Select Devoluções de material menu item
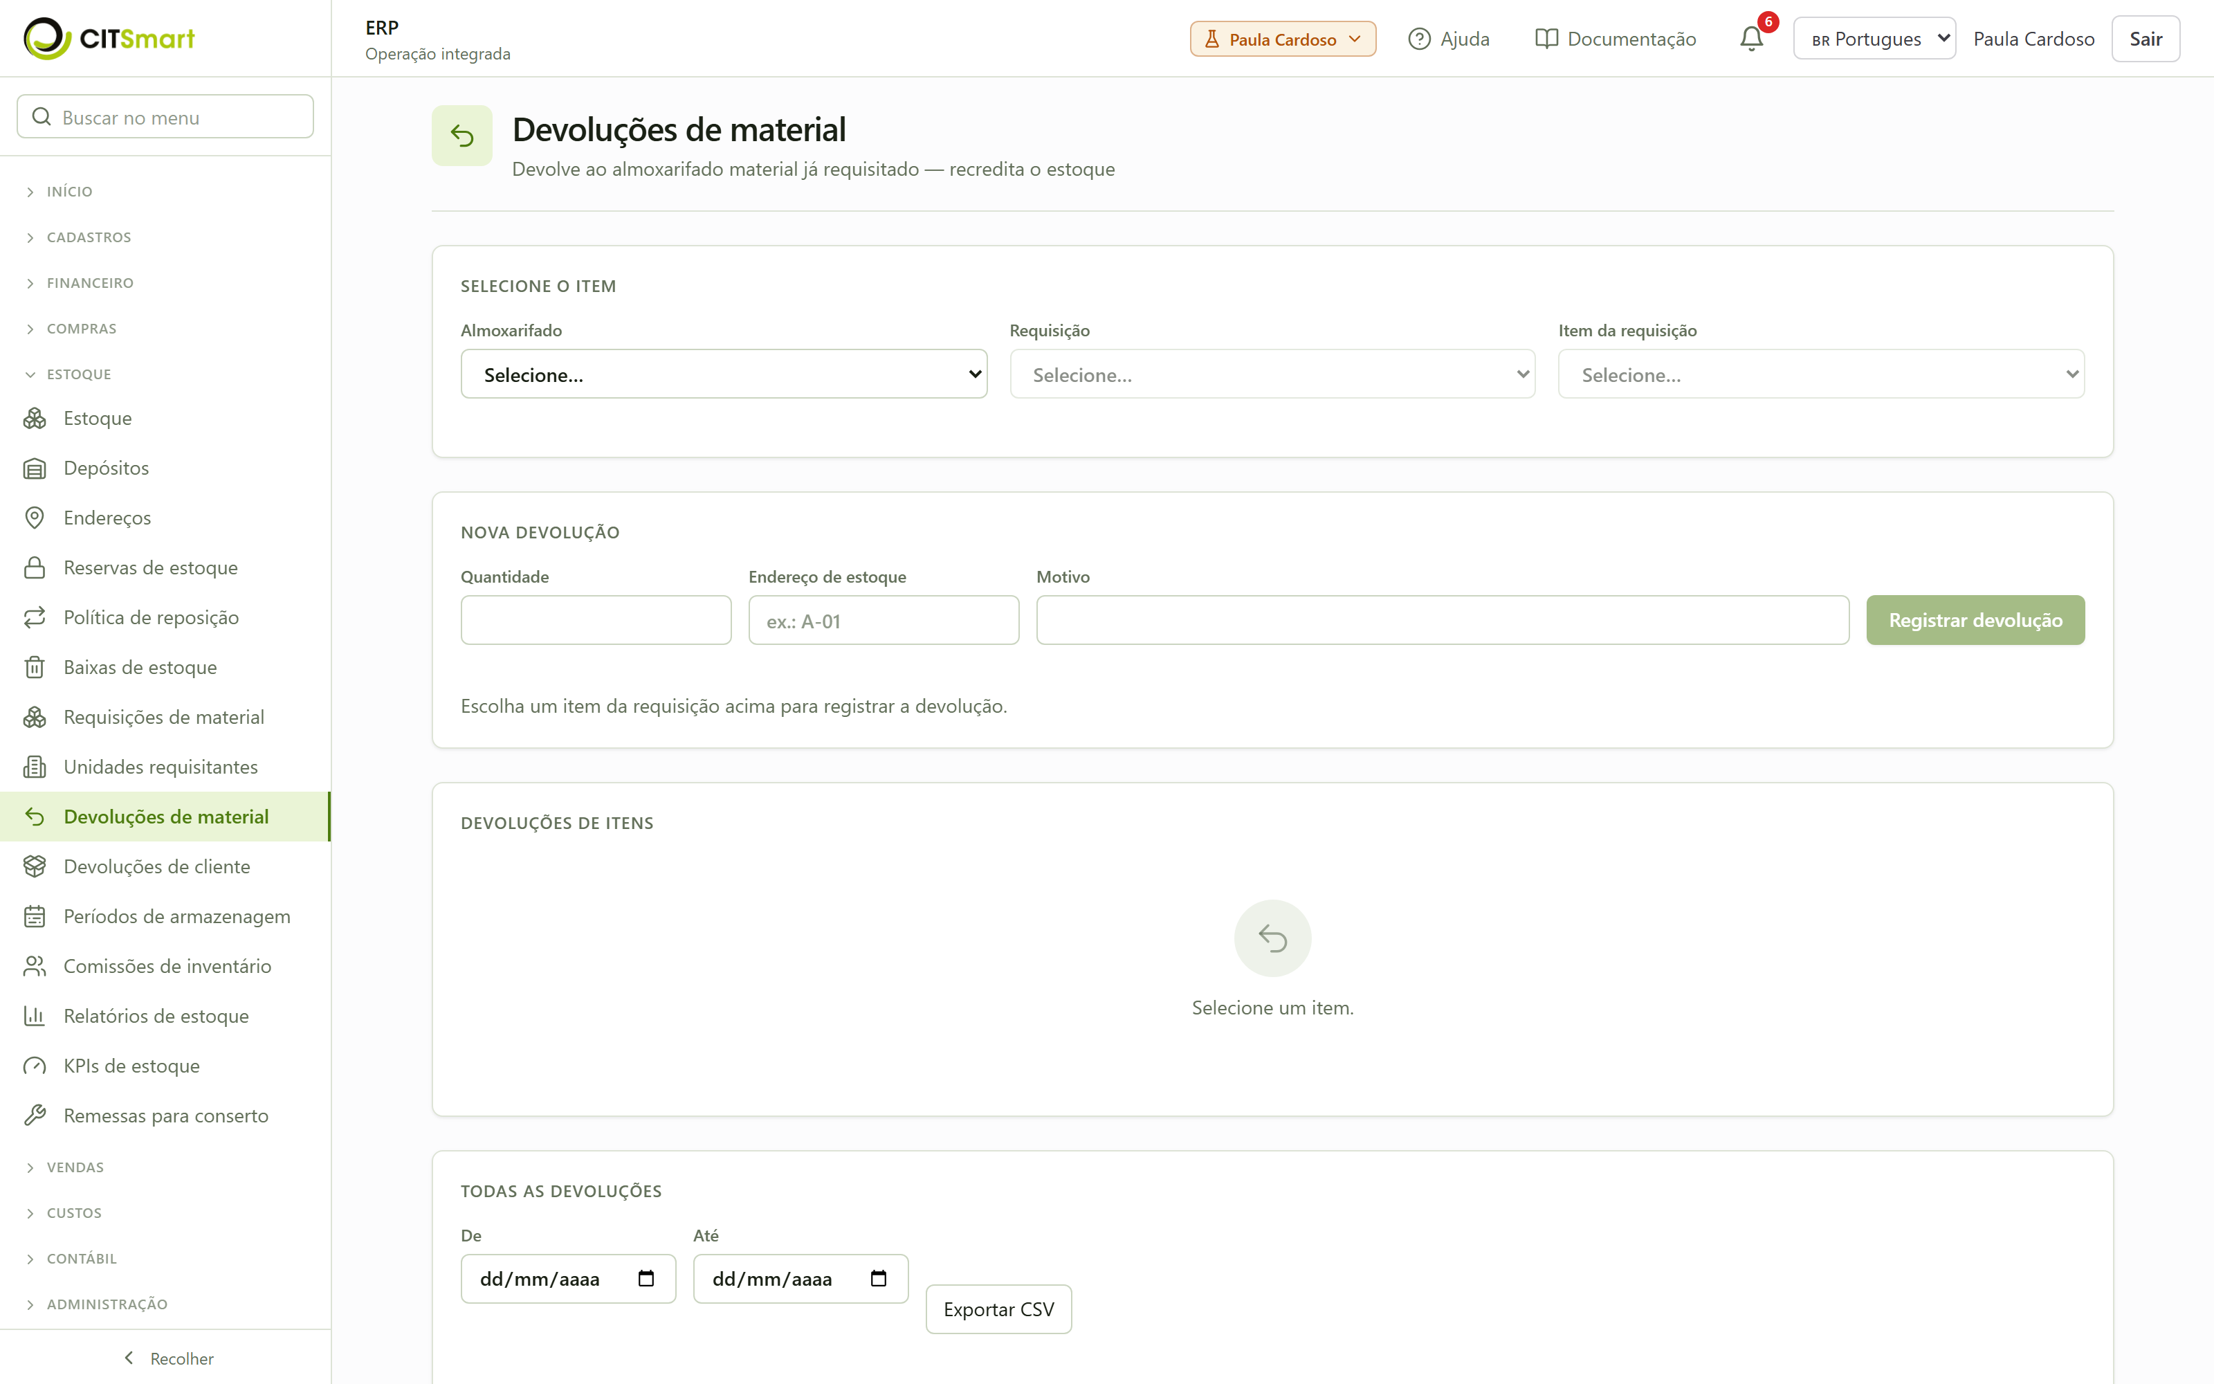The width and height of the screenshot is (2214, 1384). [165, 817]
